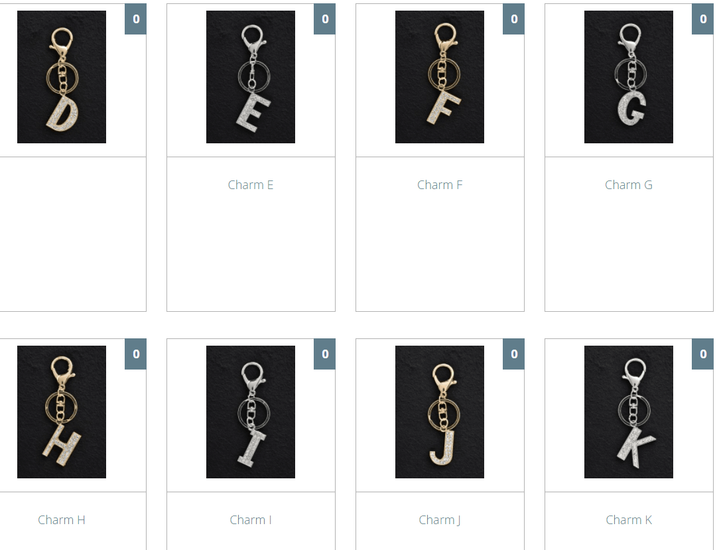Open the letter D charm thumbnail

point(62,77)
